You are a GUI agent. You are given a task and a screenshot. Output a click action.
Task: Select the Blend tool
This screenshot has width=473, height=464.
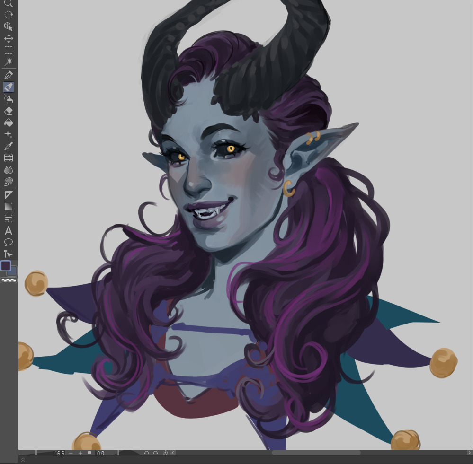9,170
